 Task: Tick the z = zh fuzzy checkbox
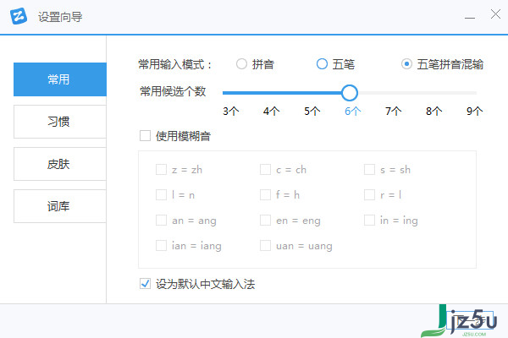pyautogui.click(x=161, y=170)
